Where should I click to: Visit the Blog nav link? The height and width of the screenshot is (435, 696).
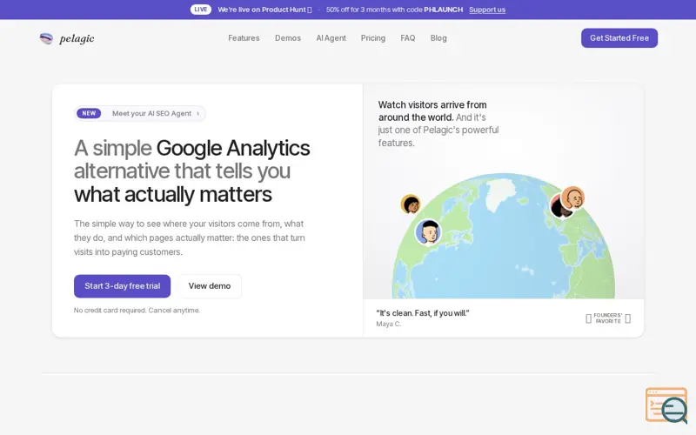438,38
